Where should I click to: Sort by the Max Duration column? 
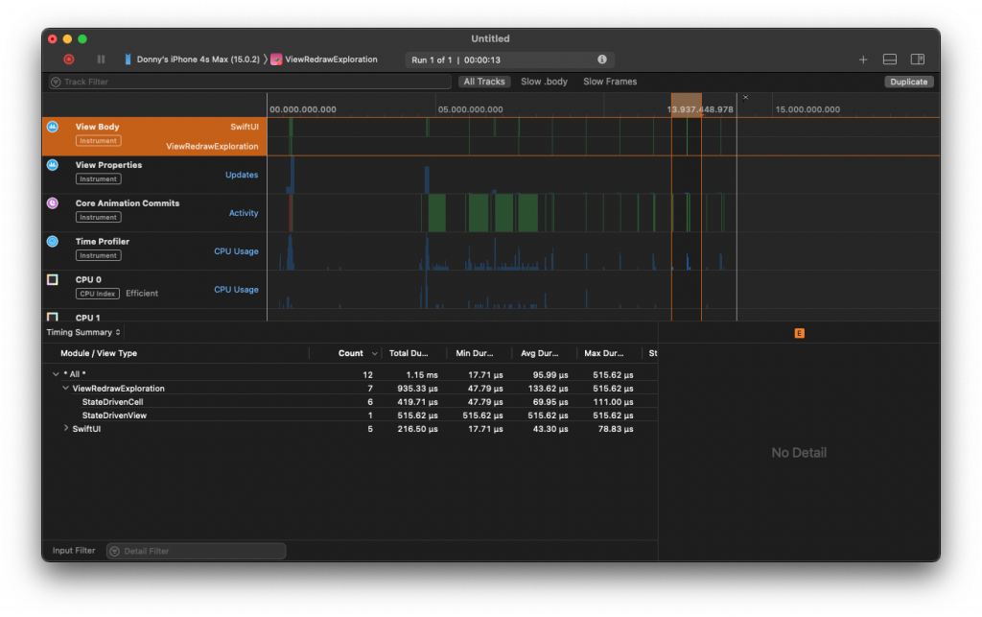604,353
